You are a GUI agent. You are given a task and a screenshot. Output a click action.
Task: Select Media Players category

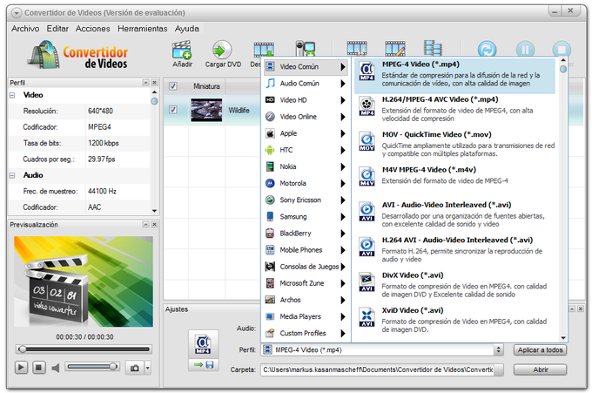pos(306,316)
